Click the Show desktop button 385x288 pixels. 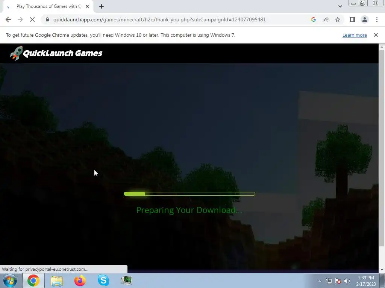(382, 280)
